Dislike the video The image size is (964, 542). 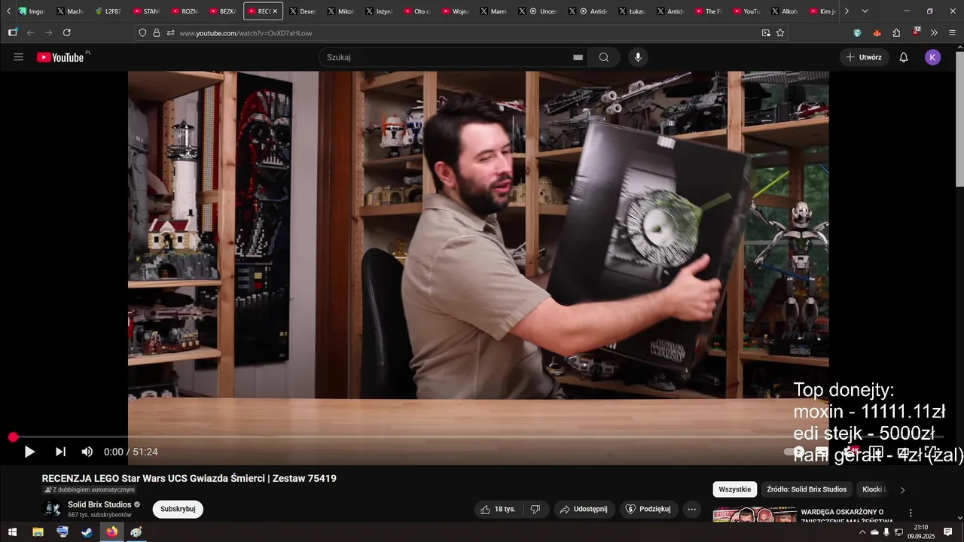click(x=535, y=509)
